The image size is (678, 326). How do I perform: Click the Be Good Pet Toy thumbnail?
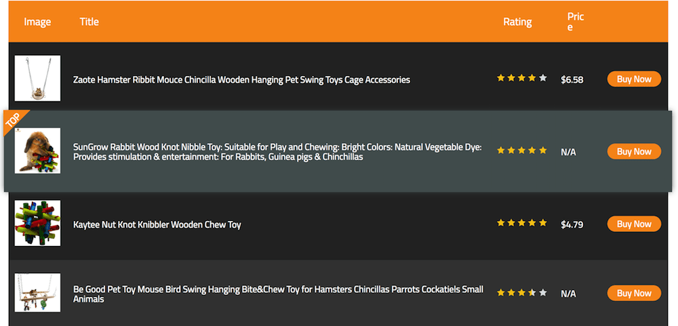tap(37, 292)
